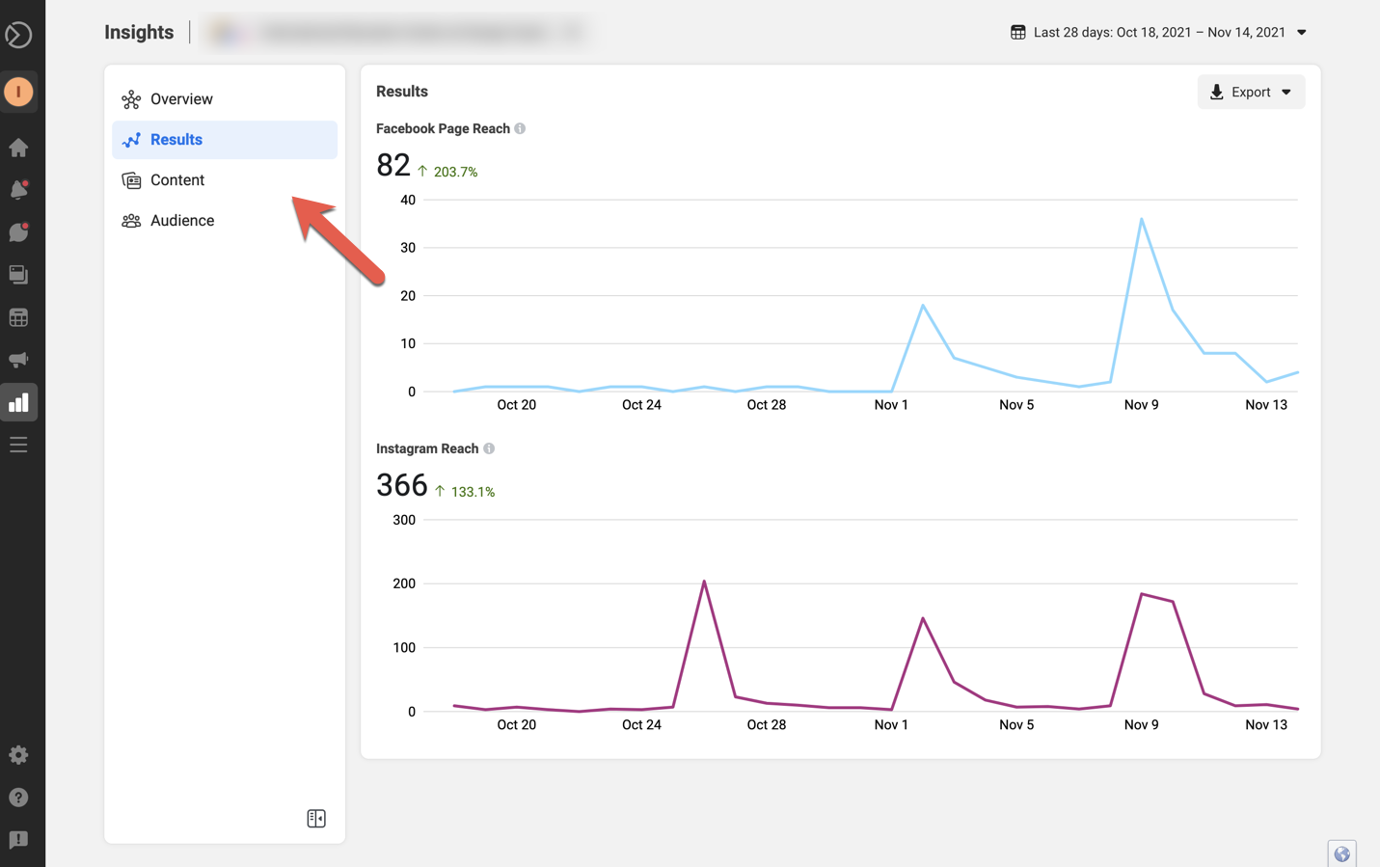
Task: Click the globe icon at bottom right
Action: tap(1341, 853)
